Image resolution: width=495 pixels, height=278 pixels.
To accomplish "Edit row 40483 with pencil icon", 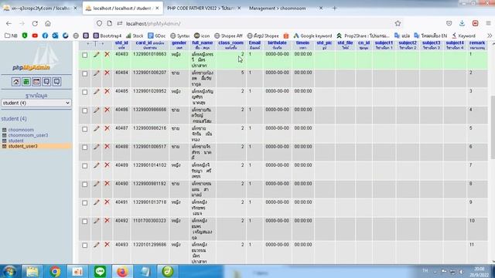I will 96,55.
